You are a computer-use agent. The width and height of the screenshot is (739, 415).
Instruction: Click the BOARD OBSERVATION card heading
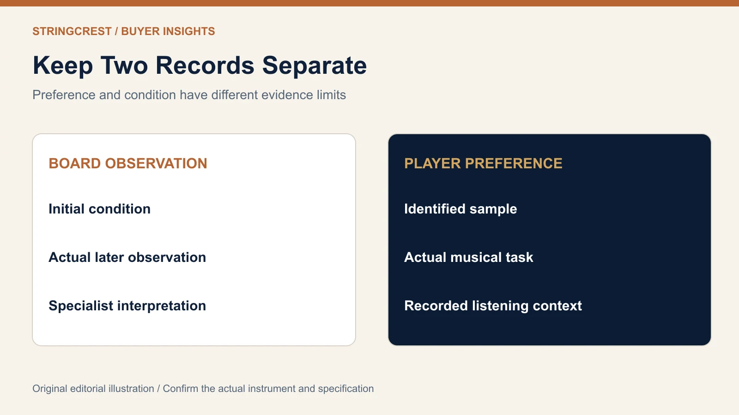pos(128,163)
